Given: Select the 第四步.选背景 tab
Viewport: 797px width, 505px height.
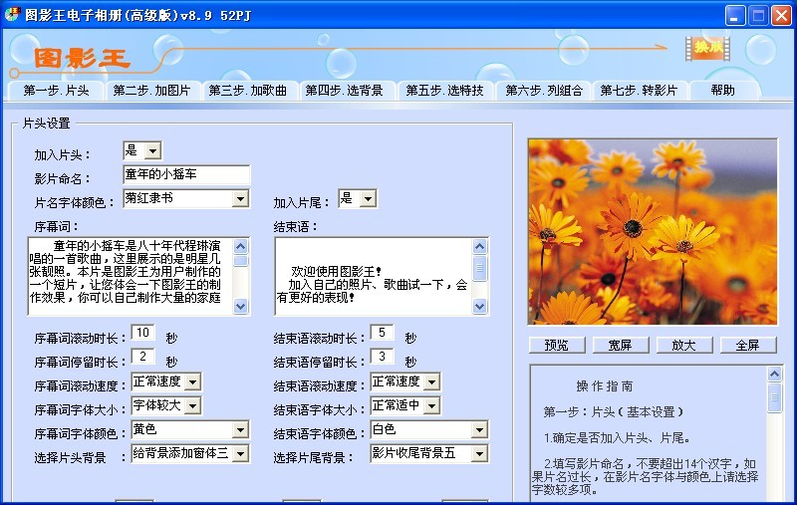Looking at the screenshot, I should [x=344, y=91].
